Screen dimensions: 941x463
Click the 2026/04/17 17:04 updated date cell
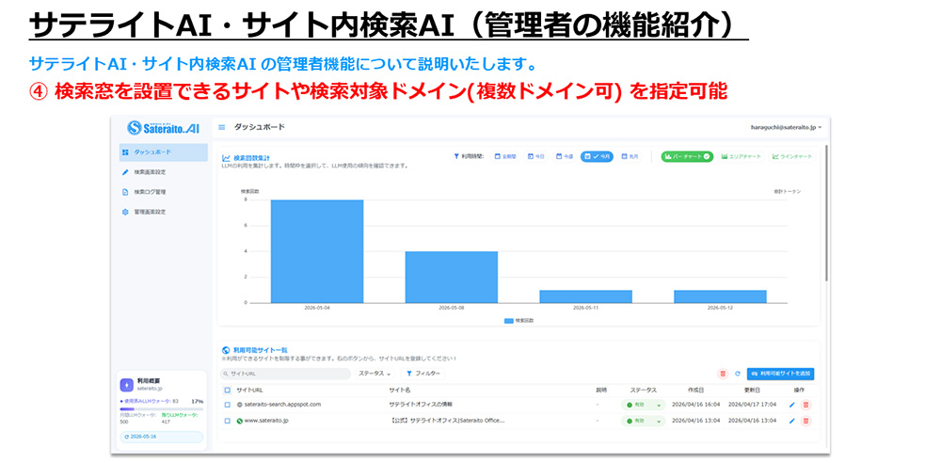[753, 405]
